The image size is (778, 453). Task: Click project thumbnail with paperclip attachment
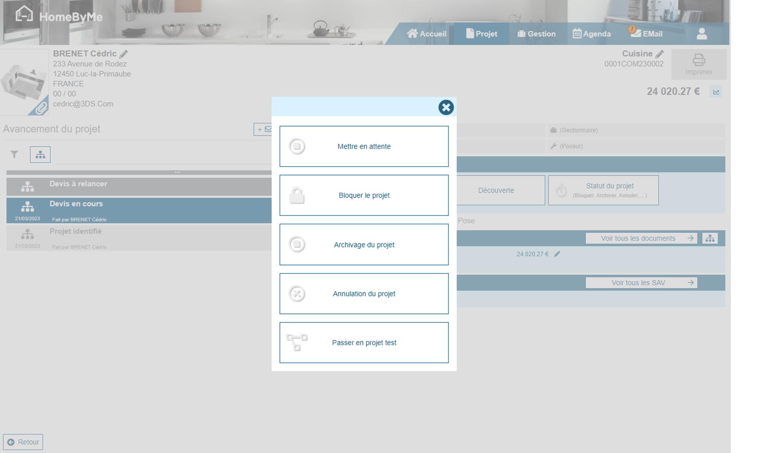pos(24,83)
